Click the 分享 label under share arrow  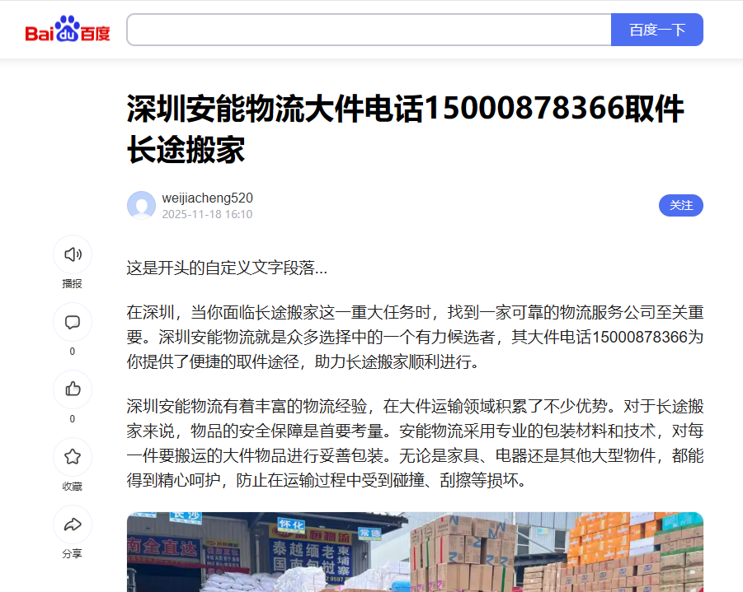point(73,554)
